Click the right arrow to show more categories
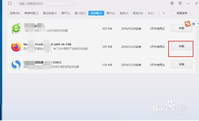This screenshot has width=199, height=121. pyautogui.click(x=164, y=13)
